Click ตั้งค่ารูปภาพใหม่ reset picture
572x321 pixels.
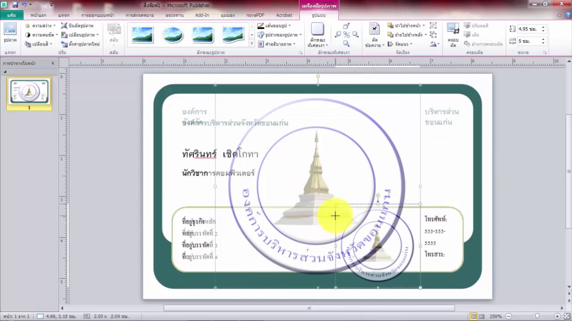80,44
